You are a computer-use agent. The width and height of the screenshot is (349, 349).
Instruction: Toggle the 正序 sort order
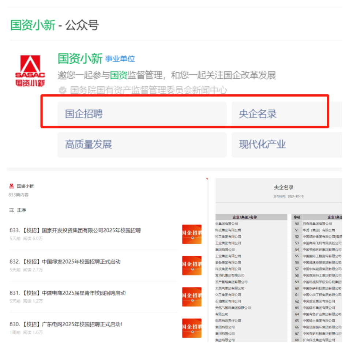tap(21, 210)
